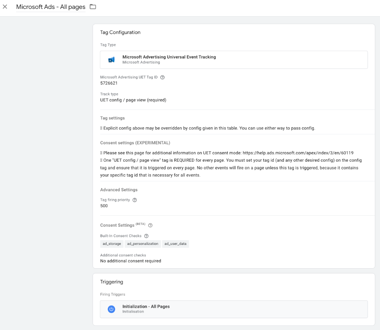Click the folder icon beside the tag name
The width and height of the screenshot is (380, 330).
[93, 7]
